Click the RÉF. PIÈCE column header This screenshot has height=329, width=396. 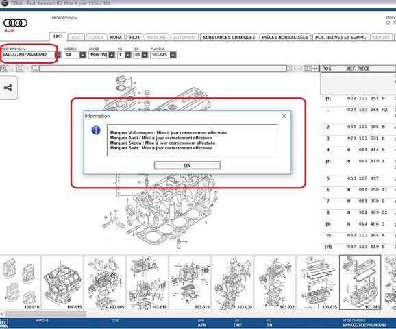358,69
